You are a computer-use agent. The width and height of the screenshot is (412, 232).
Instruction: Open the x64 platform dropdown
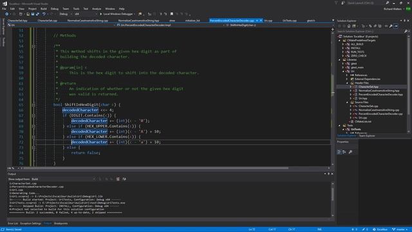pos(86,14)
